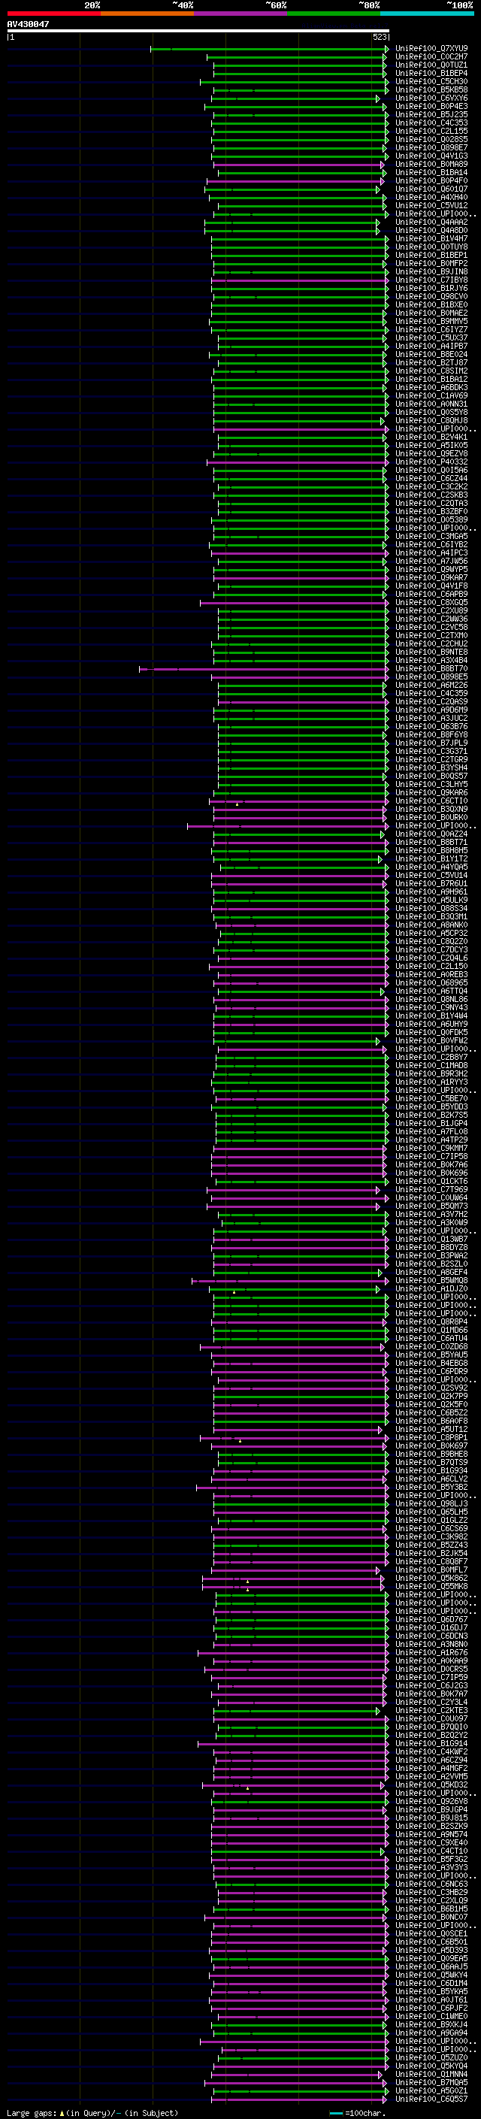Click arrowhead ending the Q7XYU9 alignment
The height and width of the screenshot is (2119, 481).
tap(386, 50)
